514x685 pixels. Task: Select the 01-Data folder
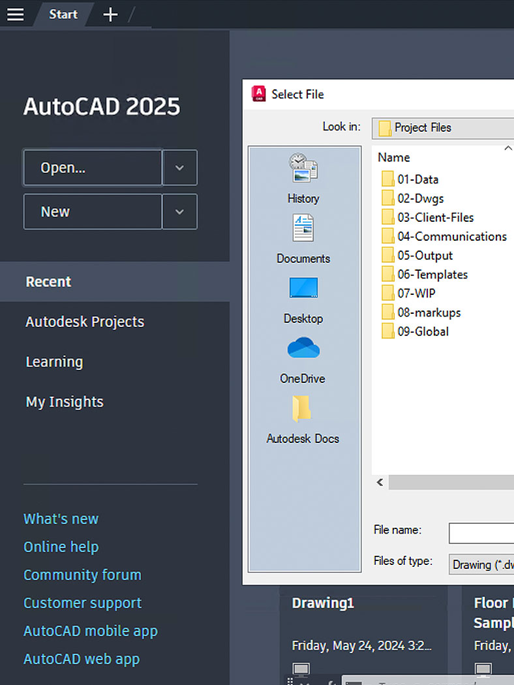pyautogui.click(x=410, y=179)
